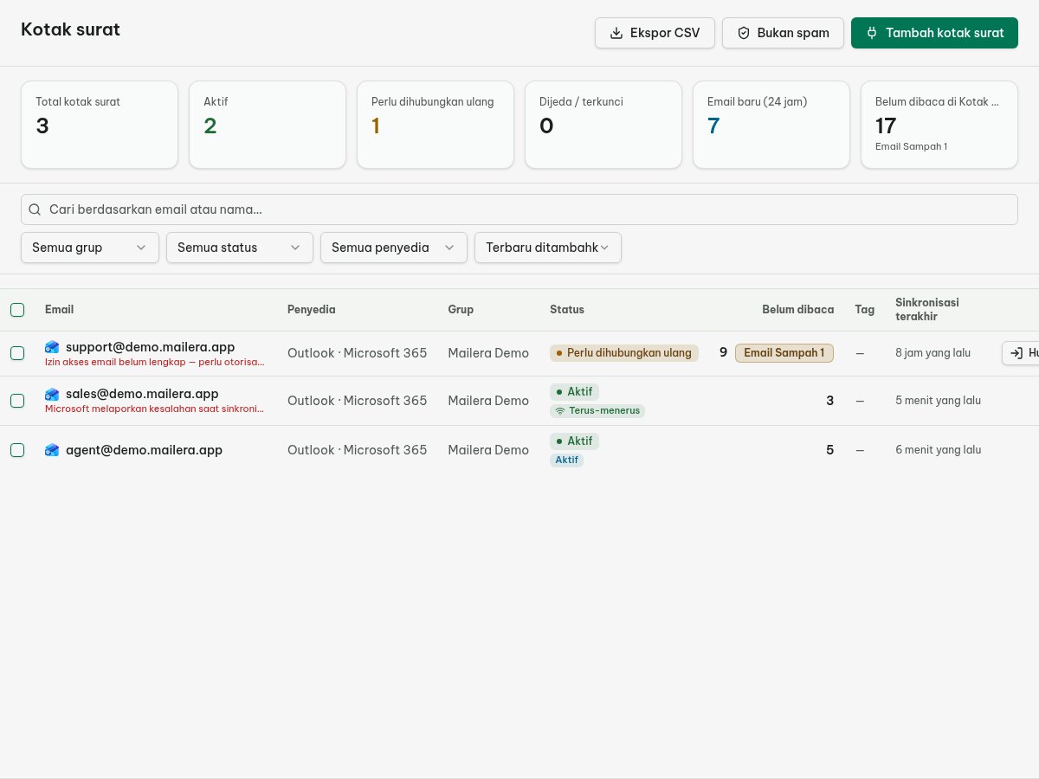Click the "Dijeda / terkunci" summary card
The width and height of the screenshot is (1039, 779).
[x=603, y=125]
